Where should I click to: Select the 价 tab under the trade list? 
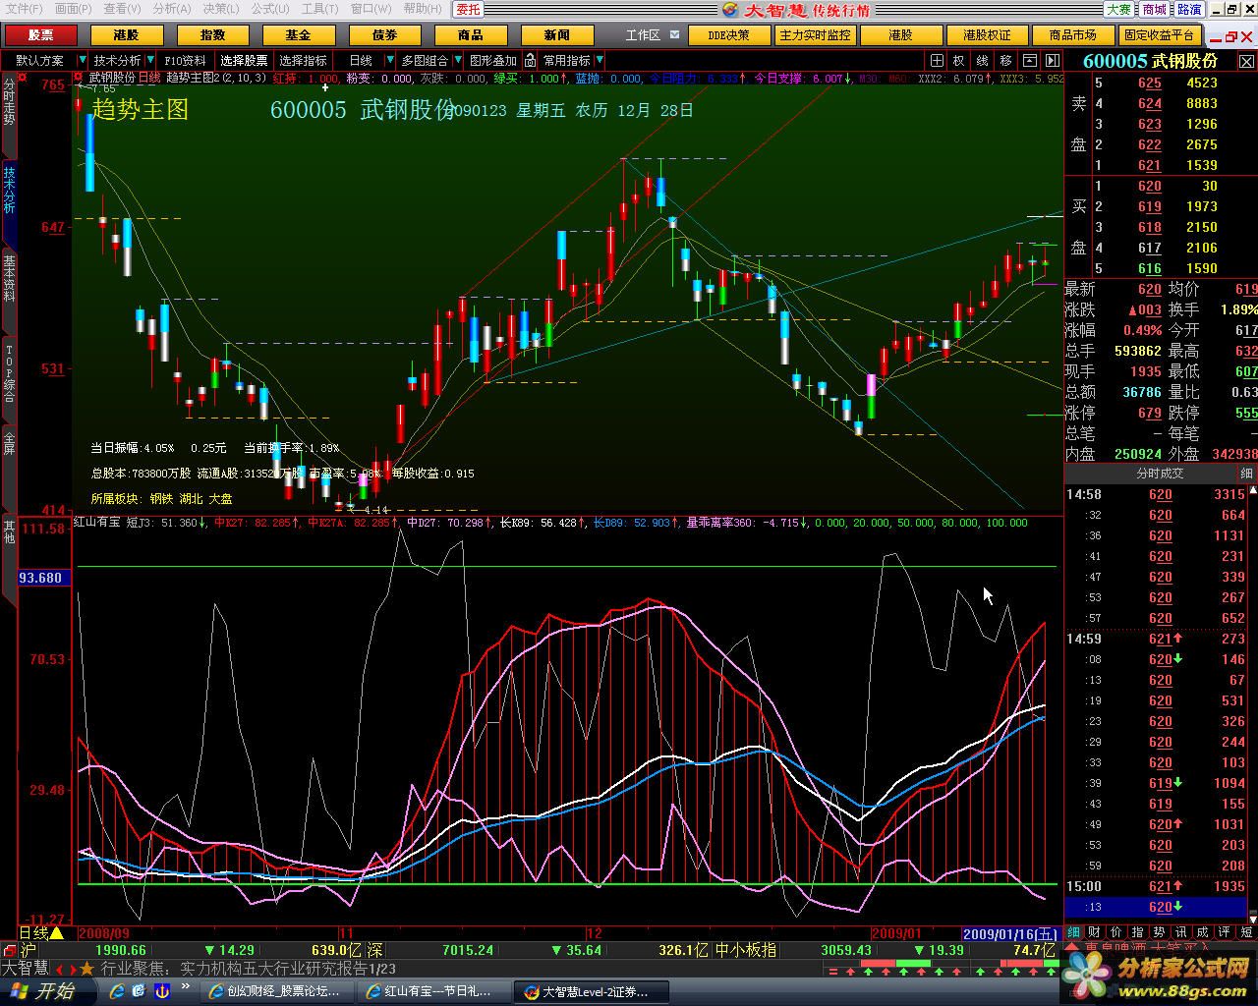click(x=1116, y=932)
